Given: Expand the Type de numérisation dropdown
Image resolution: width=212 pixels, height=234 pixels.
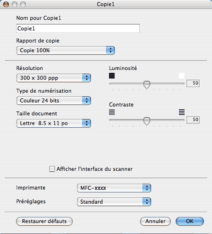Looking at the screenshot, I should pos(53,100).
